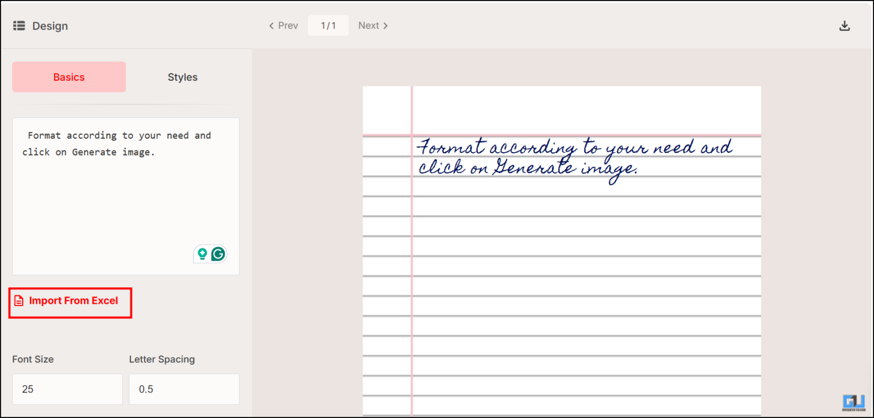This screenshot has height=418, width=874.
Task: Switch to the Styles tab
Action: coord(182,77)
